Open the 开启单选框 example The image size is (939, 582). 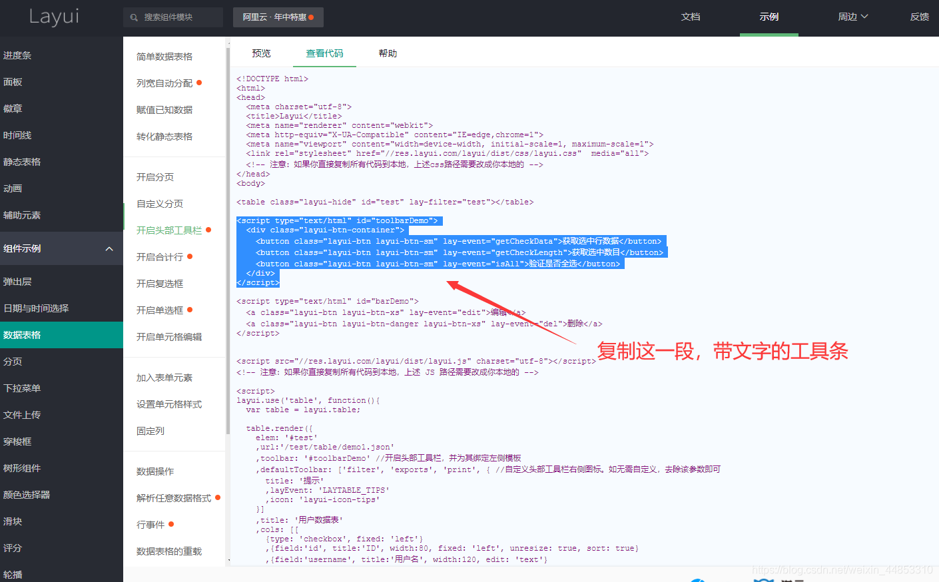pyautogui.click(x=160, y=310)
